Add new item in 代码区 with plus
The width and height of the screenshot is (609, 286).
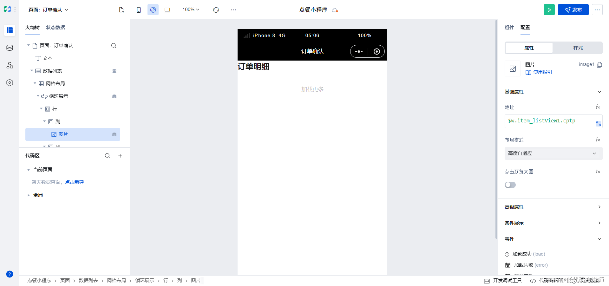coord(120,156)
